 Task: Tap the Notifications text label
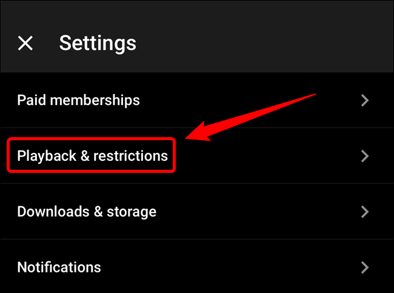pos(59,267)
